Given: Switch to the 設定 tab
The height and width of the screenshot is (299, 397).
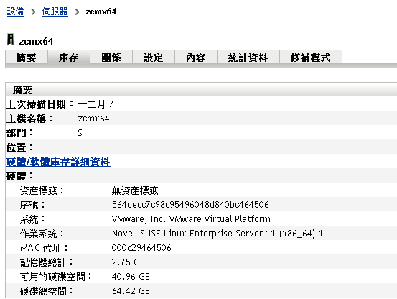Looking at the screenshot, I should tap(154, 57).
